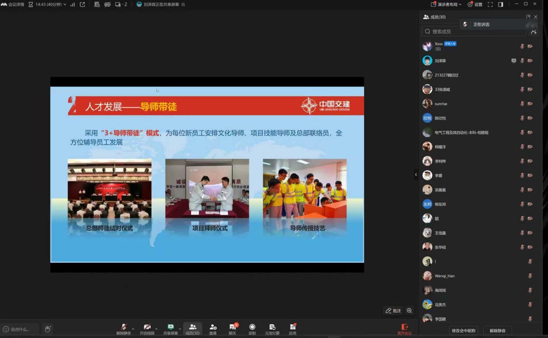This screenshot has height=338, width=548.
Task: Click 离开会议 to leave the meeting
Action: [x=404, y=329]
